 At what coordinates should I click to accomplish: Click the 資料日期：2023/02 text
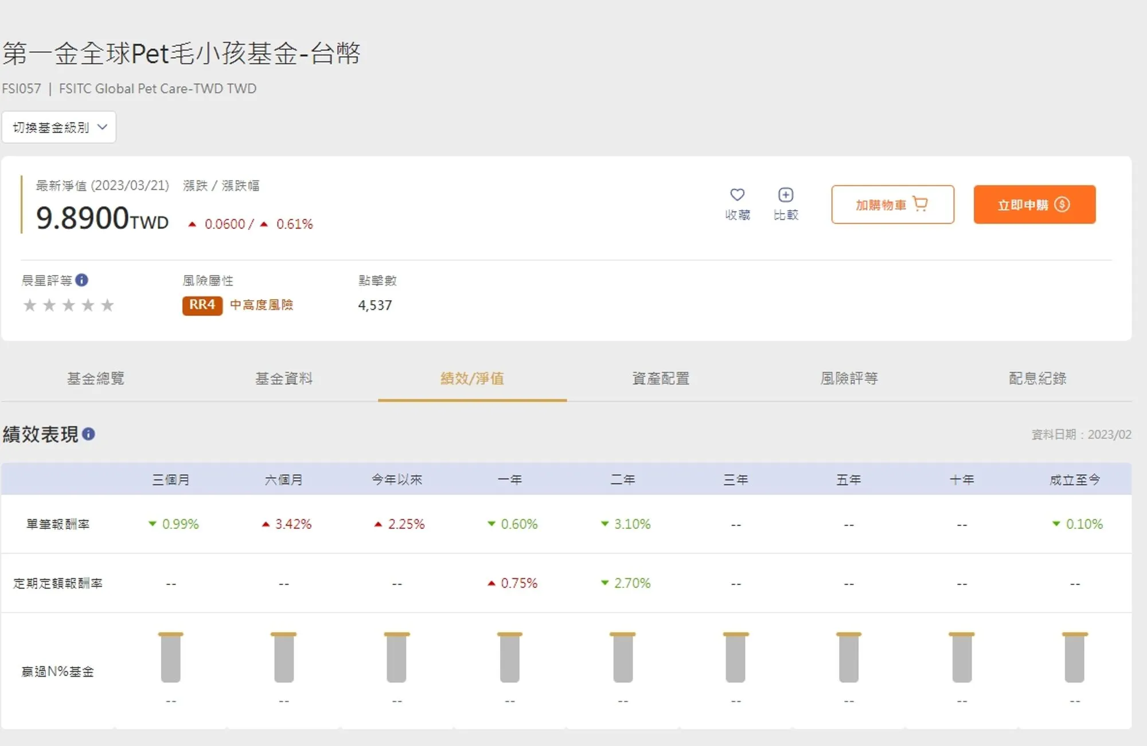(1081, 434)
